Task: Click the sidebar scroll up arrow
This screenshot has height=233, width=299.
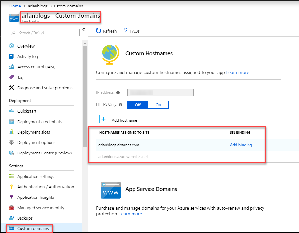Action: [85, 44]
